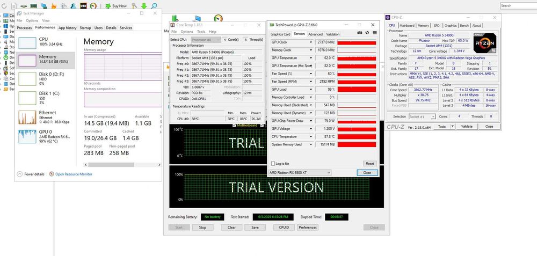This screenshot has height=256, width=537.
Task: Click the GPU-Z refresh sensors icon
Action: pyautogui.click(x=367, y=33)
